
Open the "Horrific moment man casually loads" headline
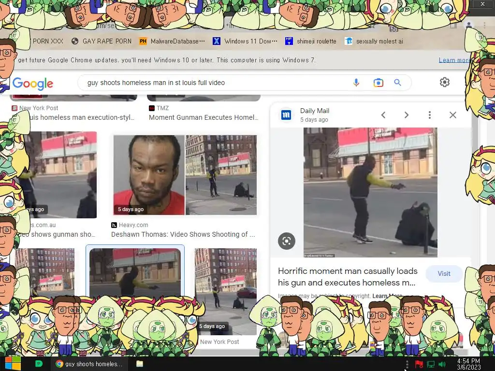click(347, 277)
